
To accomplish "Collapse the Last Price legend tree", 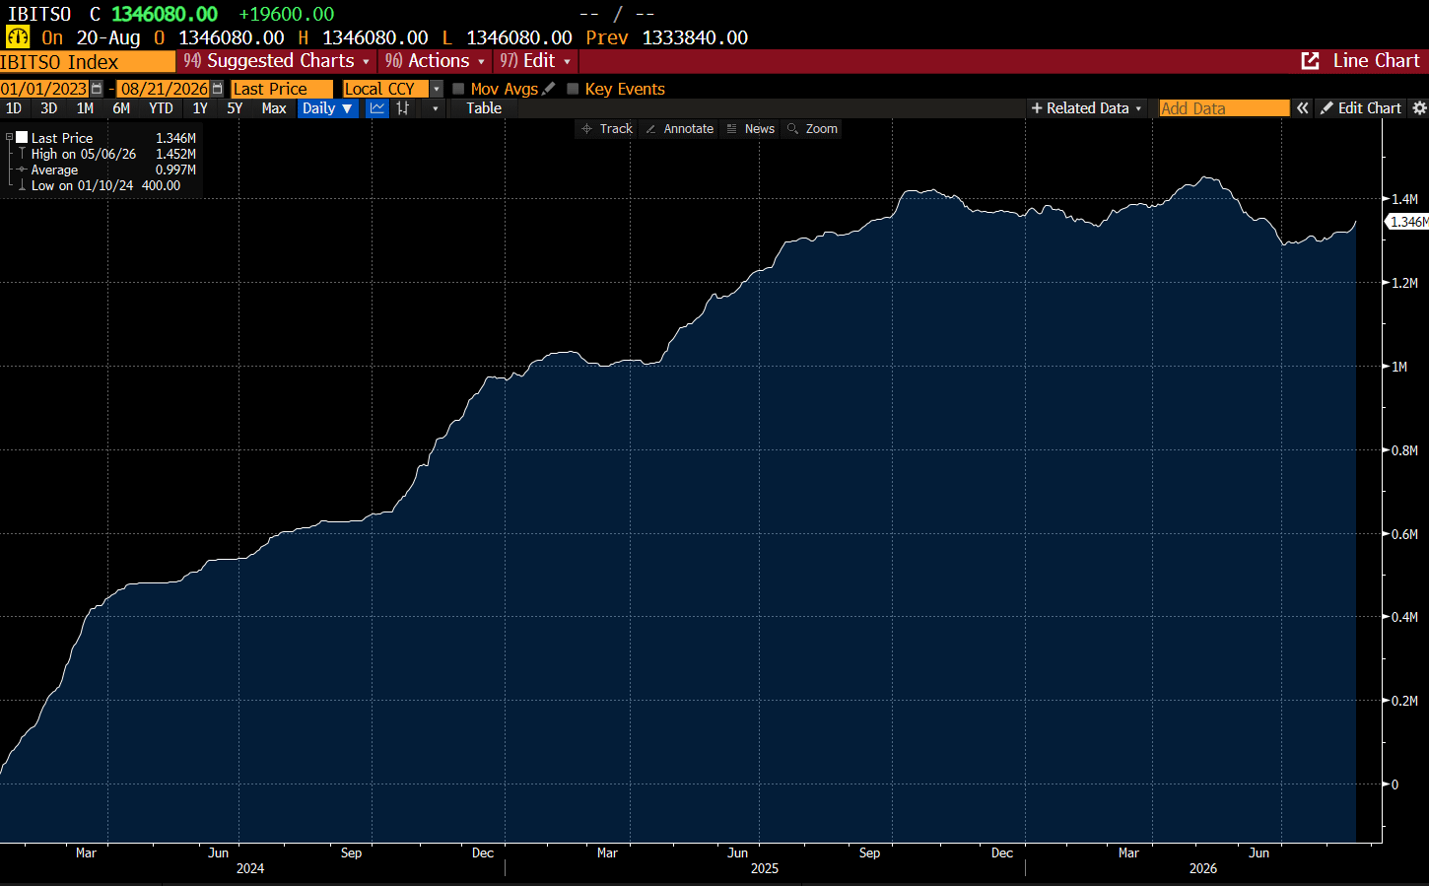I will pyautogui.click(x=9, y=138).
